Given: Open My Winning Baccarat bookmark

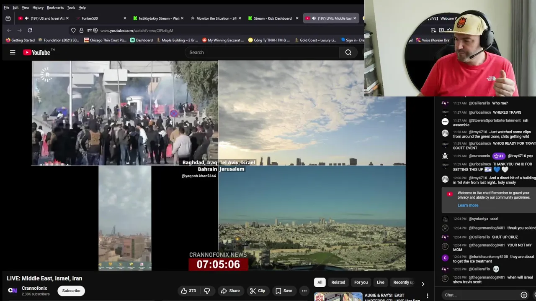Looking at the screenshot, I should (x=223, y=40).
